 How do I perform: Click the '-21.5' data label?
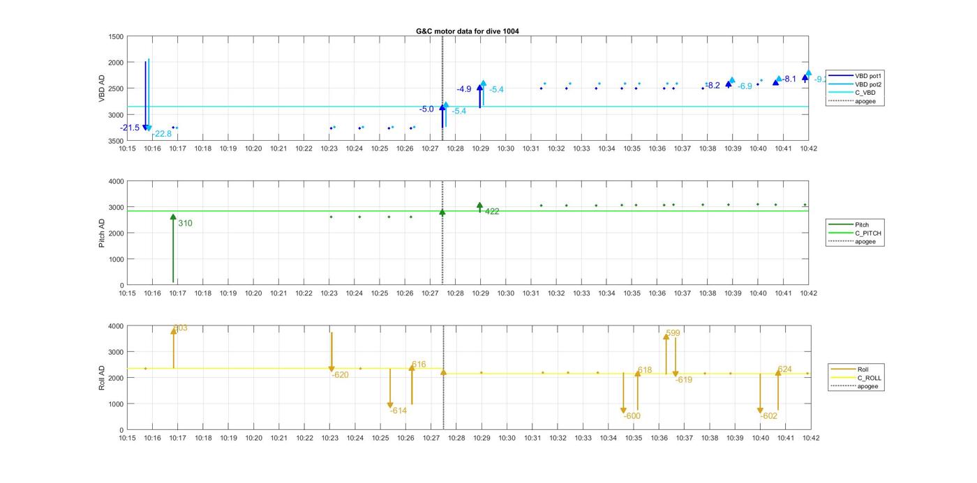click(x=130, y=128)
